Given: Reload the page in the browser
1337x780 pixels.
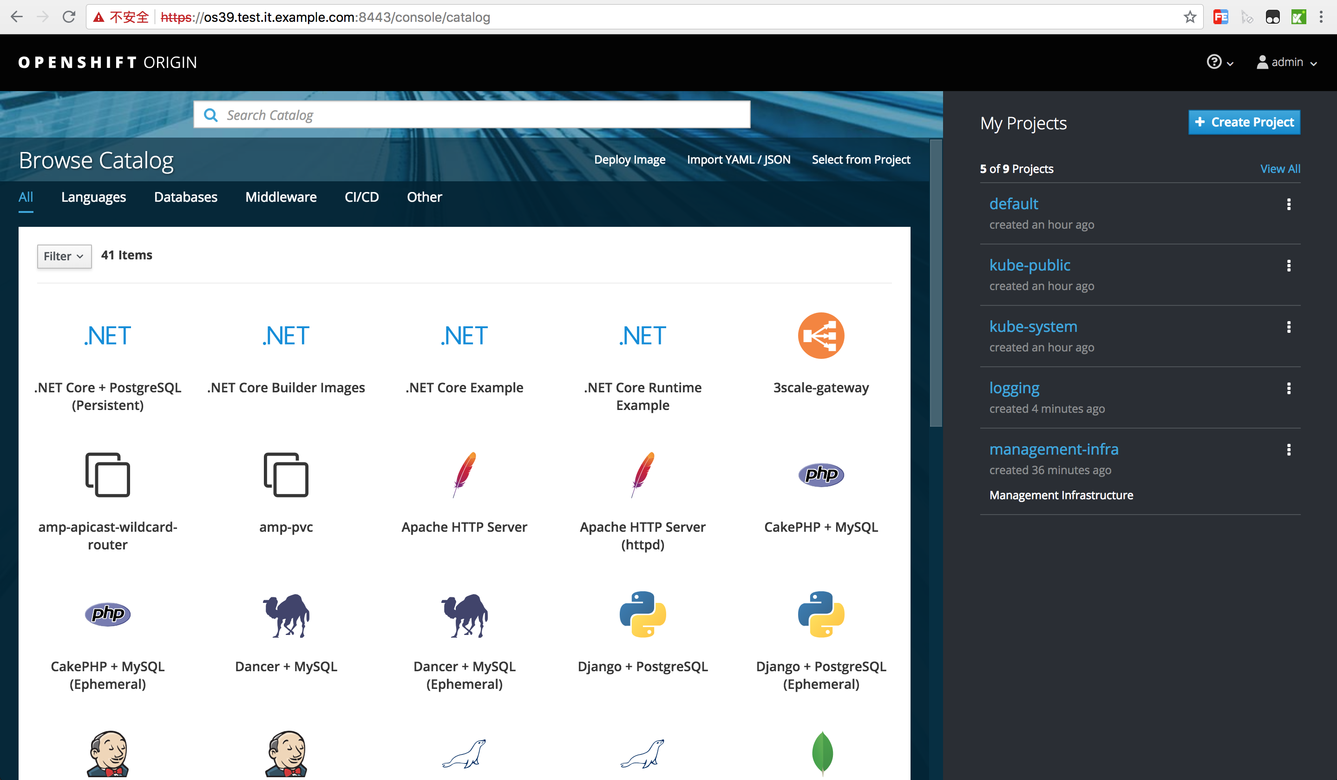Looking at the screenshot, I should [69, 17].
